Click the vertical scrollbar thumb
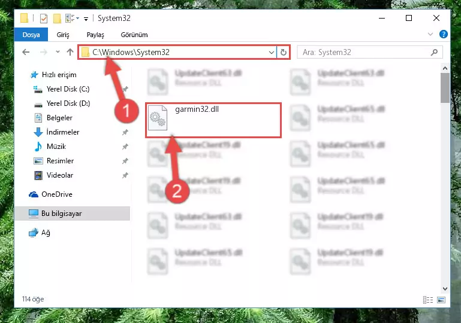461x323 pixels. click(x=445, y=88)
